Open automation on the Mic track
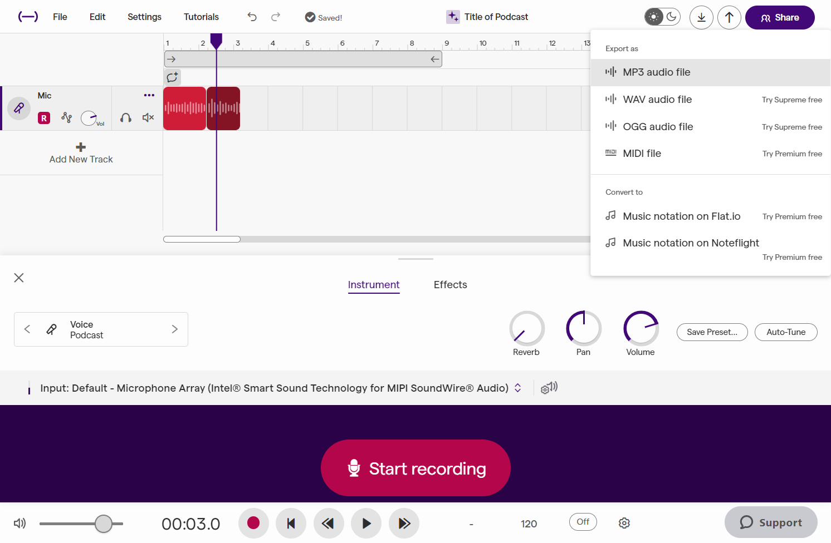Screen dimensions: 831x543 pos(66,117)
